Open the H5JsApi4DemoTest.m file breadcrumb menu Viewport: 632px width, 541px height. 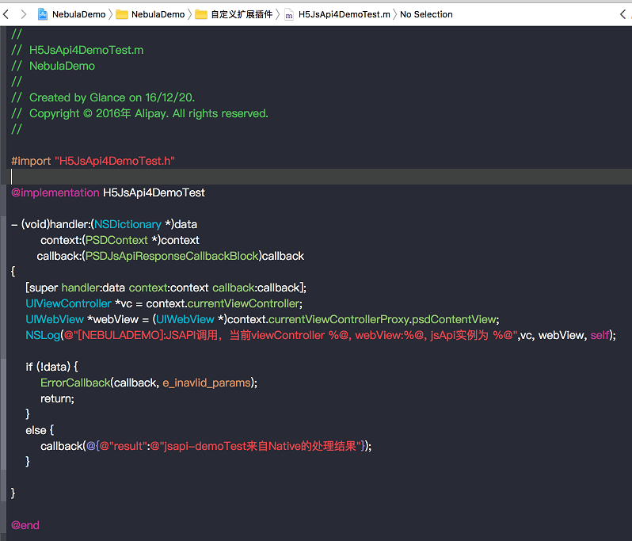tap(344, 14)
